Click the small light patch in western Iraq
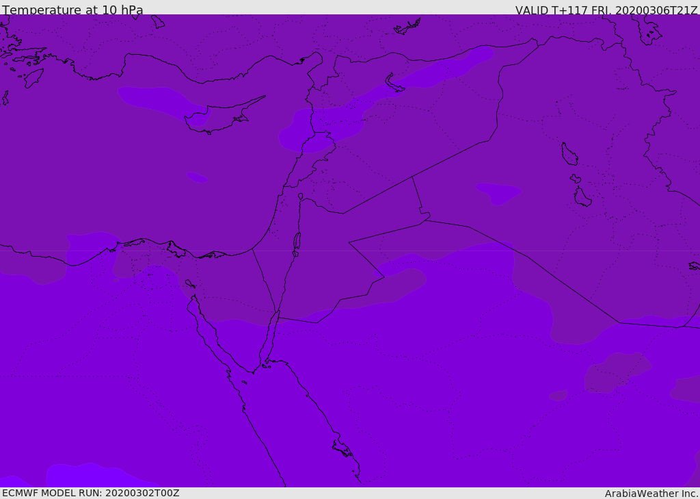 (x=499, y=192)
